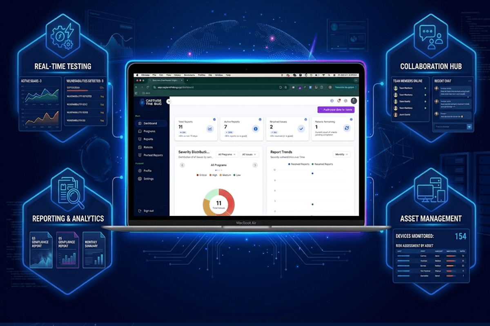The height and width of the screenshot is (326, 490).
Task: Toggle the Resolved Reports legend item
Action: (322, 164)
